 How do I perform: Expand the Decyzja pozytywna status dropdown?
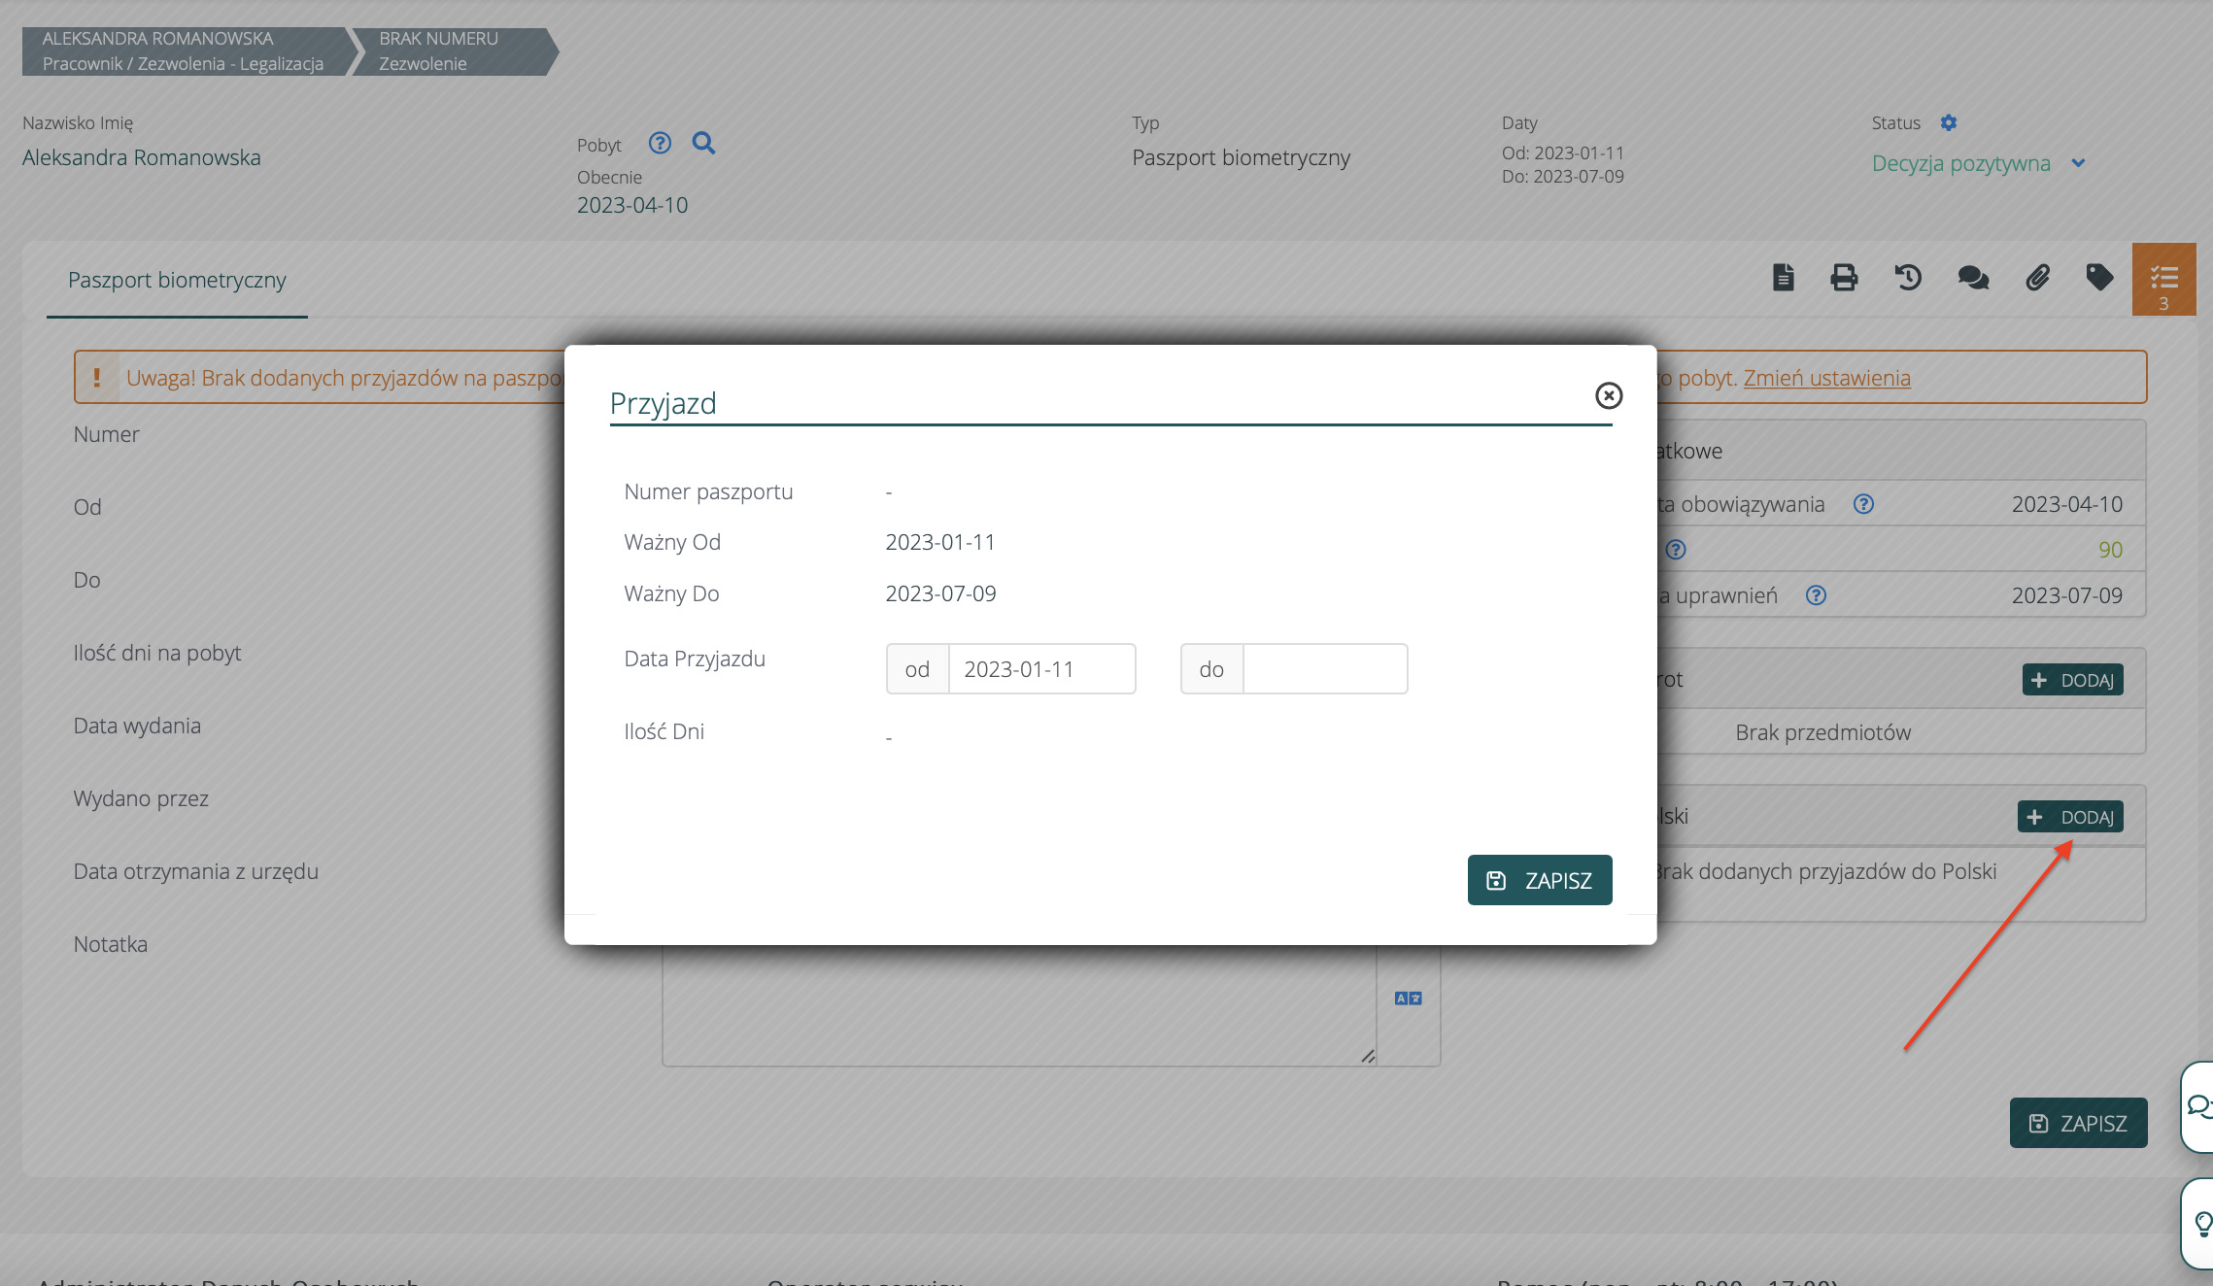coord(2078,163)
